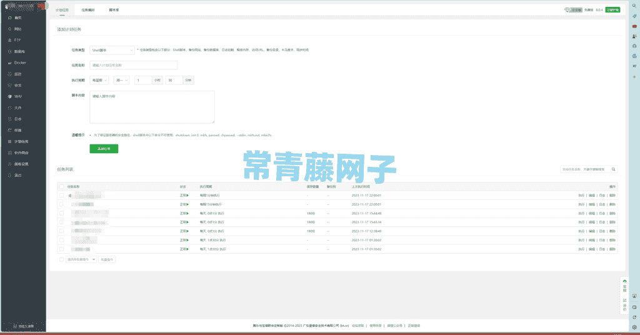
Task: Open 文件 in the sidebar
Action: [17, 107]
